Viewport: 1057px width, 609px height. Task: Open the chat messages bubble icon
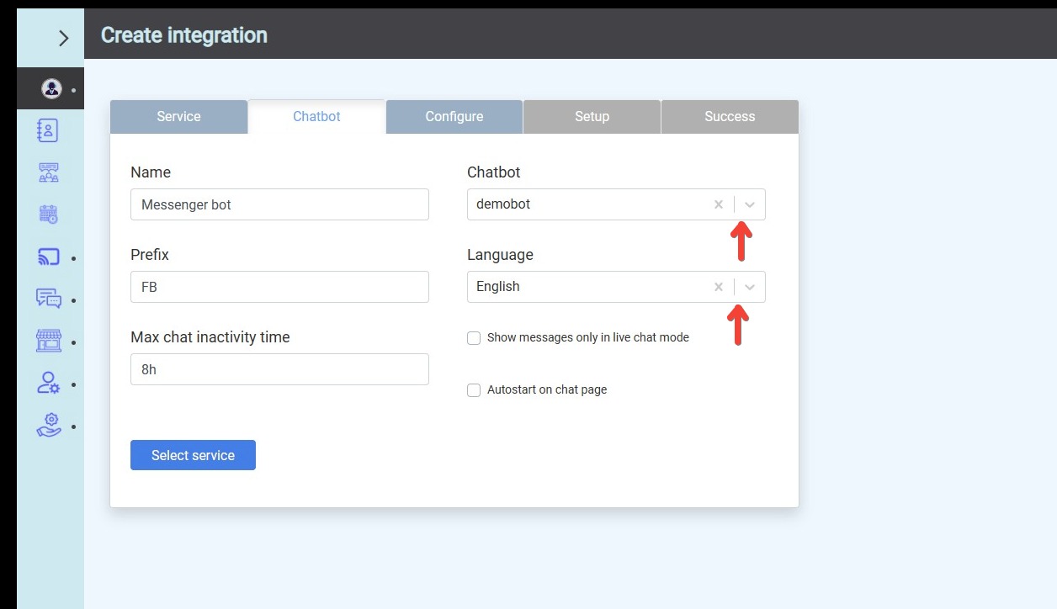click(49, 299)
